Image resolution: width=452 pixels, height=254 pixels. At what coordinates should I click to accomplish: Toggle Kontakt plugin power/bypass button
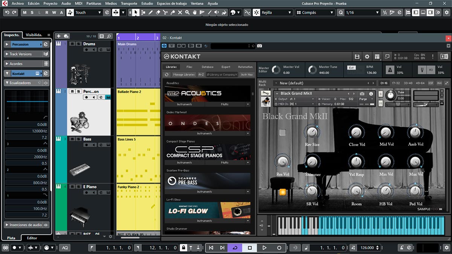(x=165, y=46)
